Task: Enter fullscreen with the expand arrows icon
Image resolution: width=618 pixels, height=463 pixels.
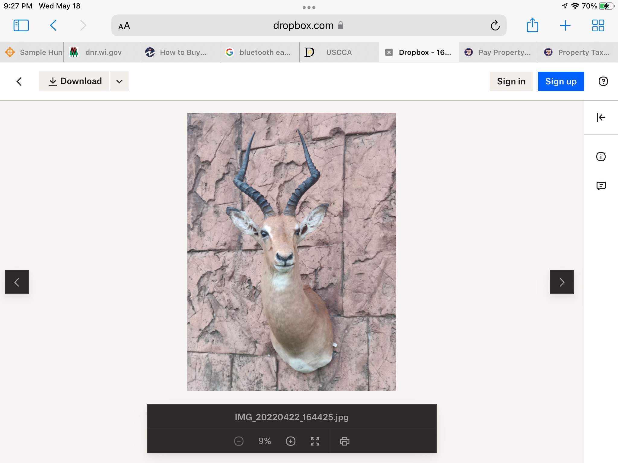Action: (315, 441)
